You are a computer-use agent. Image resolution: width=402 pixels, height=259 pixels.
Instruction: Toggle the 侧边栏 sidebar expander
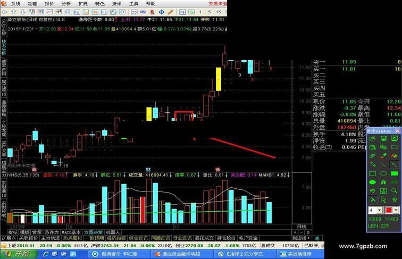pyautogui.click(x=301, y=238)
